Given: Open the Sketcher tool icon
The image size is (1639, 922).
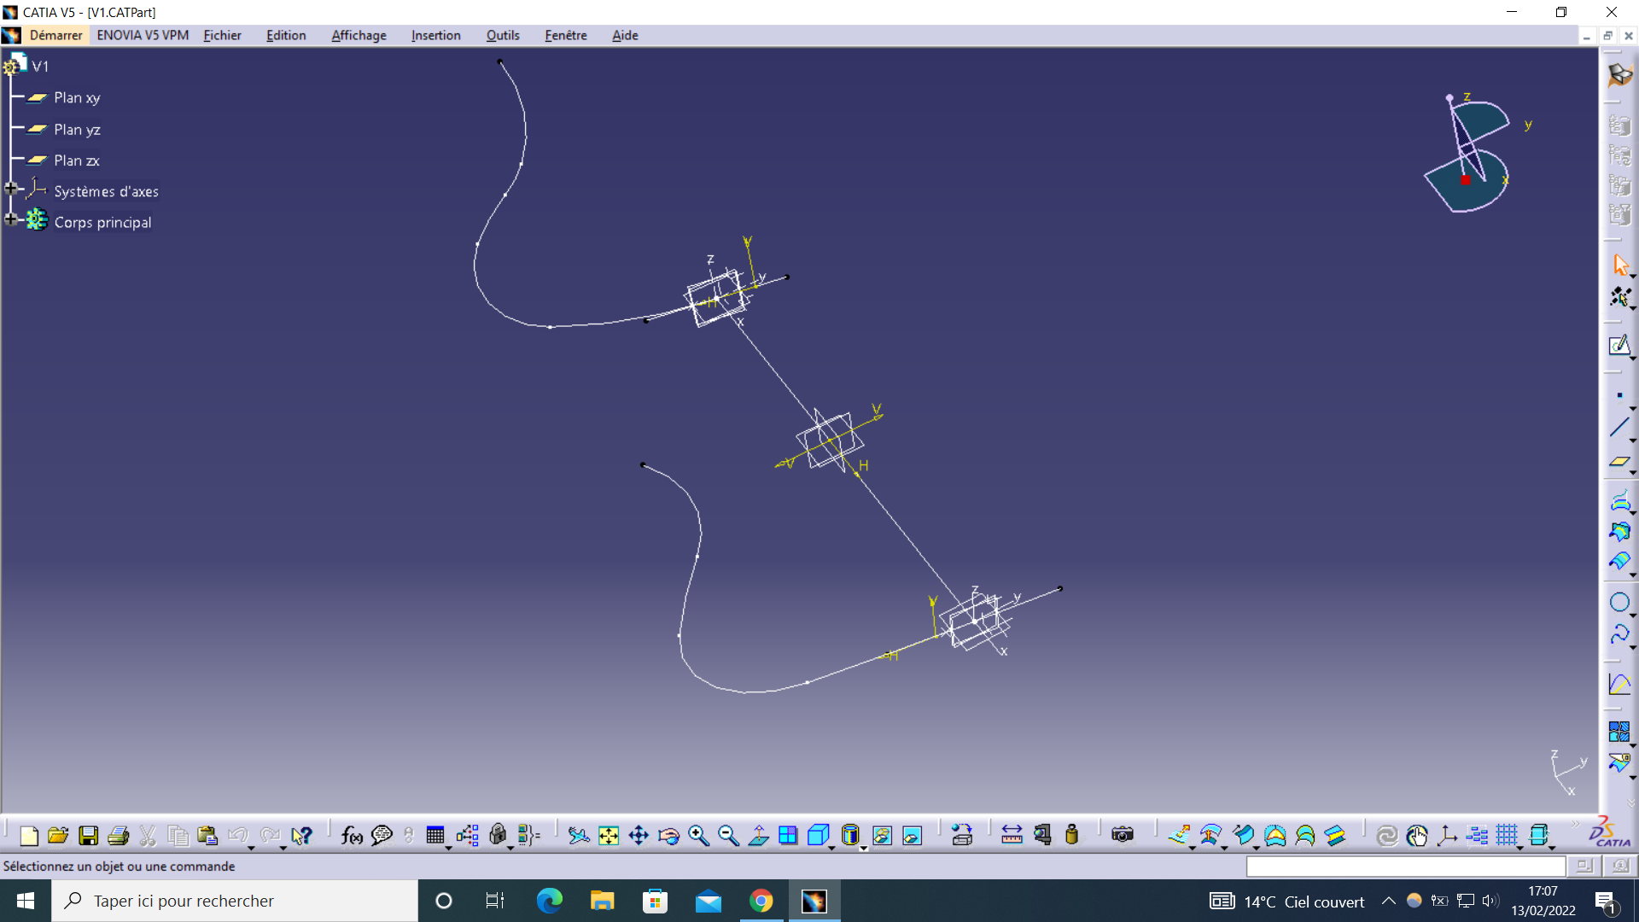Looking at the screenshot, I should coord(1619,346).
